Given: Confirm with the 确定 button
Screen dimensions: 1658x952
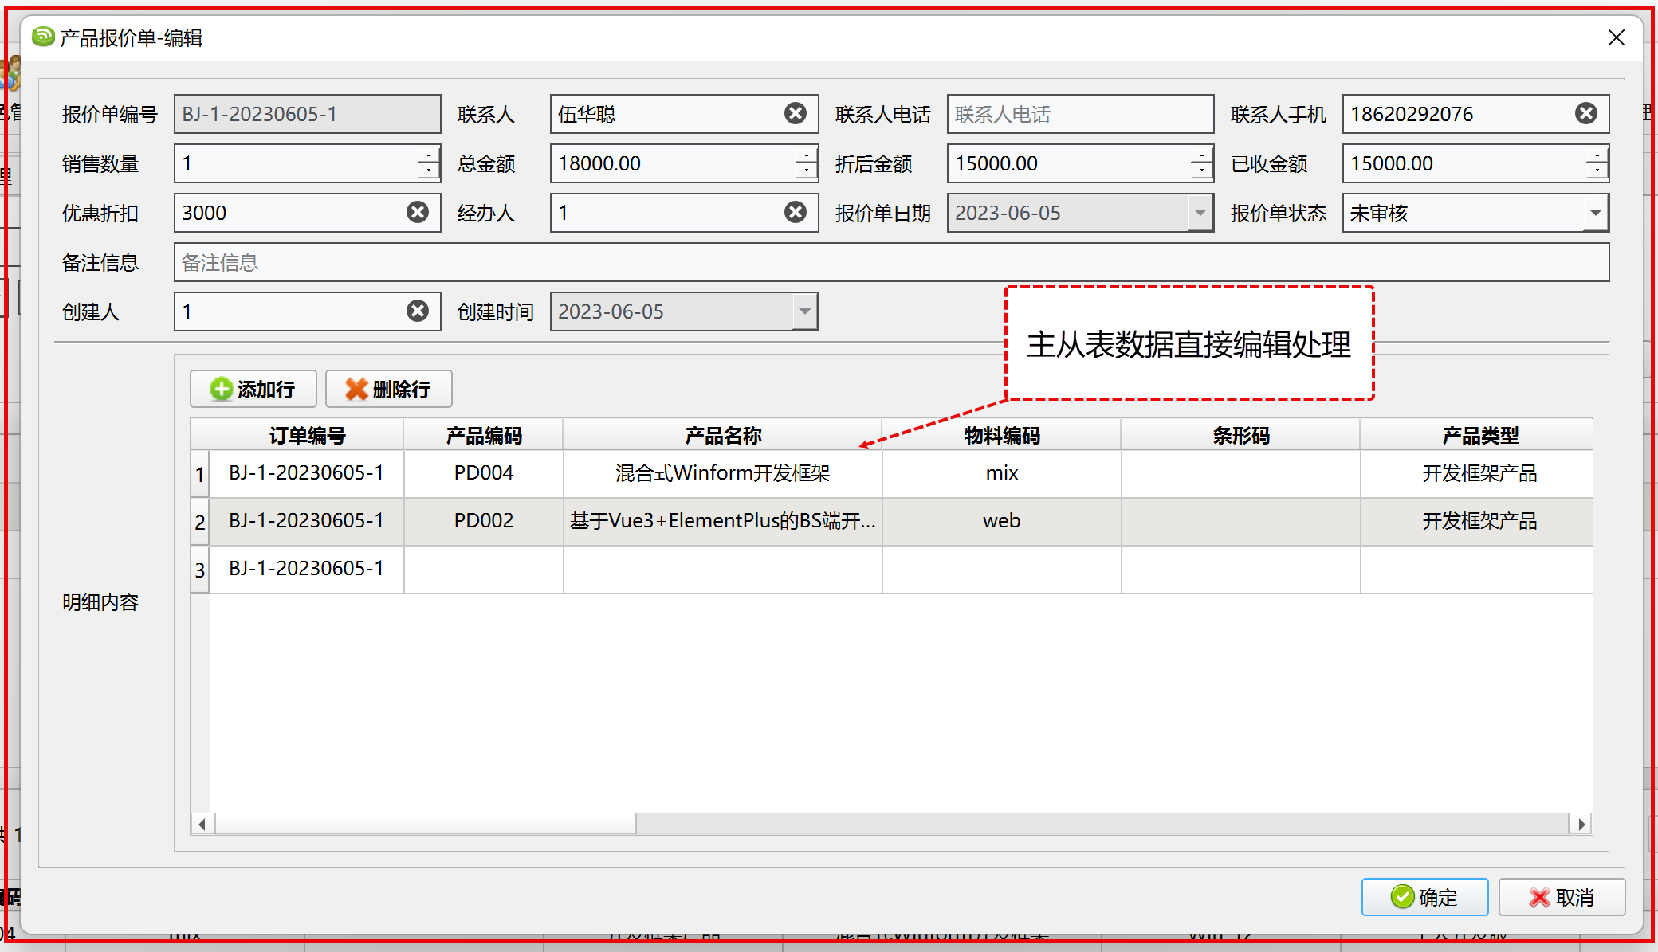Looking at the screenshot, I should point(1424,897).
